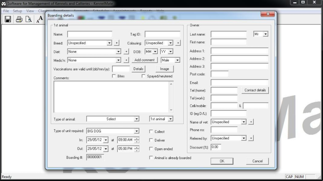Click OK to confirm the boarding
The image size is (323, 181).
(222, 161)
